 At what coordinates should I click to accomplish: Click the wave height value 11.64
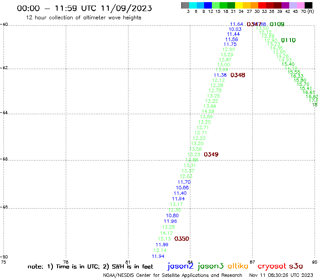236,24
